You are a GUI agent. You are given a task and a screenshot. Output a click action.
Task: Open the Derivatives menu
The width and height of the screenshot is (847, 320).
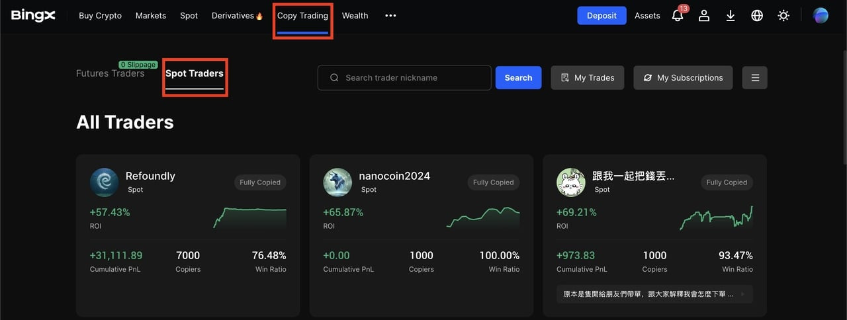click(237, 16)
